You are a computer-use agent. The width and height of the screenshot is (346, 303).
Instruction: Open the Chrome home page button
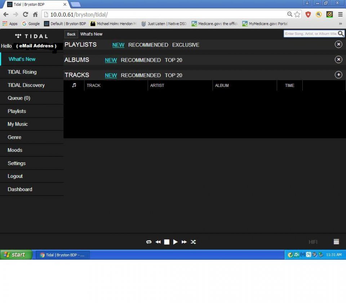click(35, 14)
